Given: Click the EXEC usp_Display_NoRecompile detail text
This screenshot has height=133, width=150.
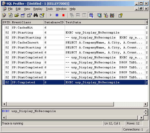Looking at the screenshot, I should 29,111.
